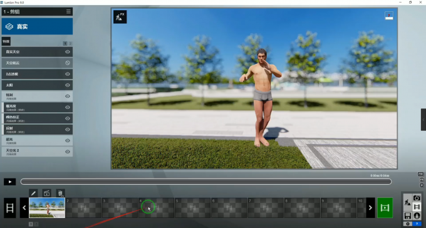Go to next clip slots with right chevron
The width and height of the screenshot is (426, 228).
tap(371, 208)
